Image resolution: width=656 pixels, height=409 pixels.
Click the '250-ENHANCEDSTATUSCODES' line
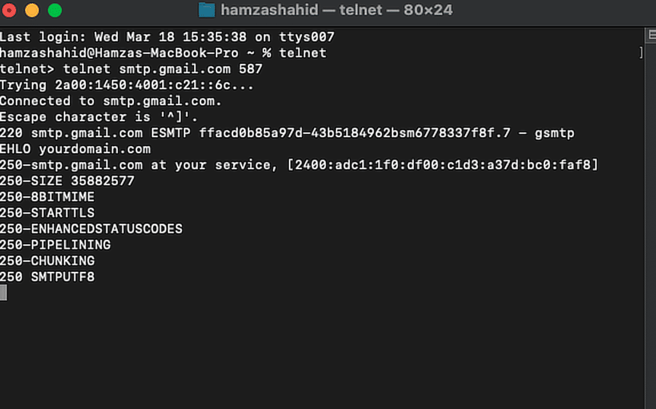coord(90,229)
